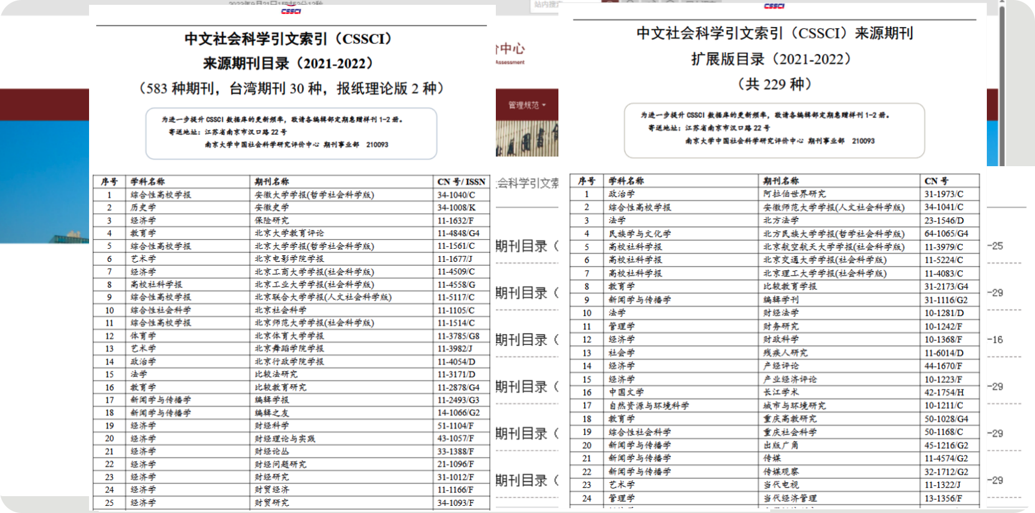Select journal 北京航空航天大学学报(社会科学版)
The image size is (1035, 513).
tap(833, 247)
